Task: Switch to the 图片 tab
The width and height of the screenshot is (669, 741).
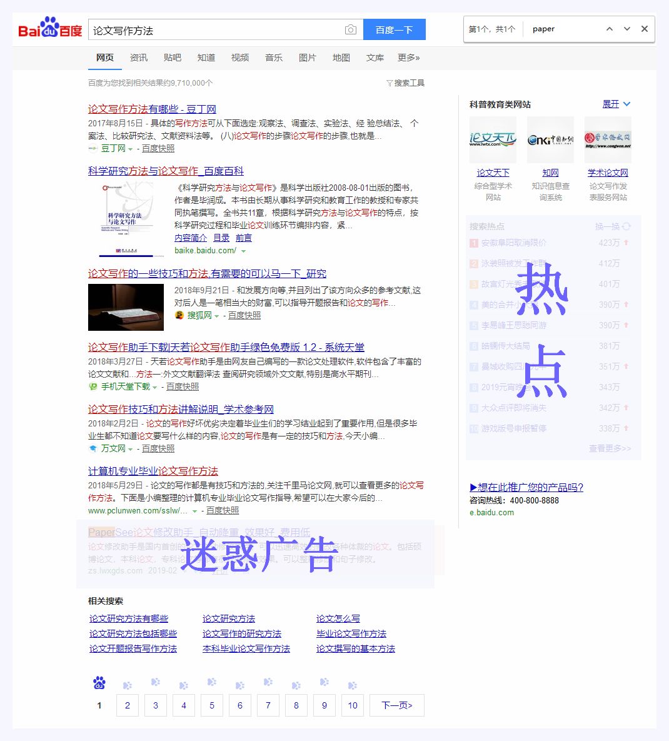Action: 308,58
